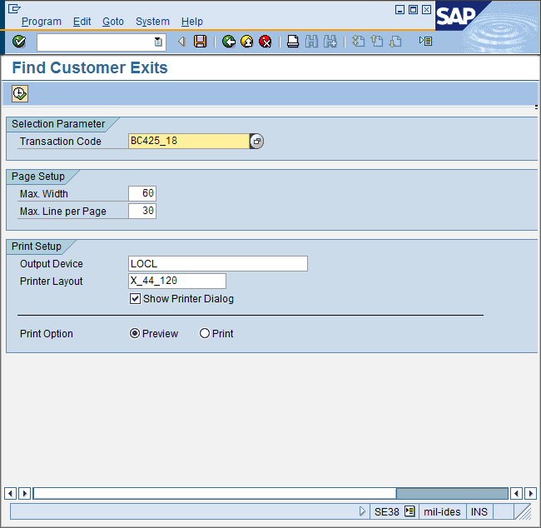The height and width of the screenshot is (528, 541).
Task: Click the Print Setup group header
Action: tap(37, 246)
